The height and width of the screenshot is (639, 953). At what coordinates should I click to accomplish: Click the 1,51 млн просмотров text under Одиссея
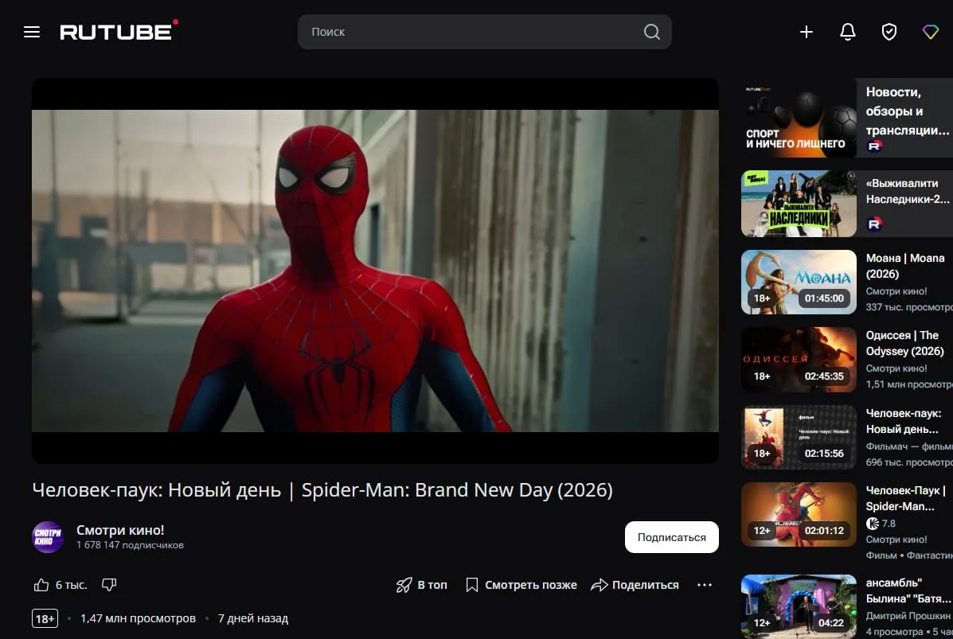pyautogui.click(x=909, y=384)
